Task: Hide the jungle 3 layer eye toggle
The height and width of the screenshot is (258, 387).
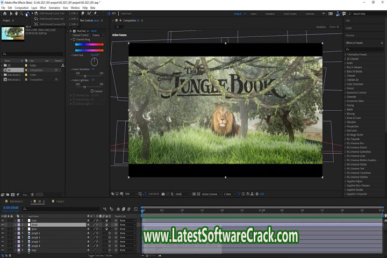Action: tap(3, 242)
